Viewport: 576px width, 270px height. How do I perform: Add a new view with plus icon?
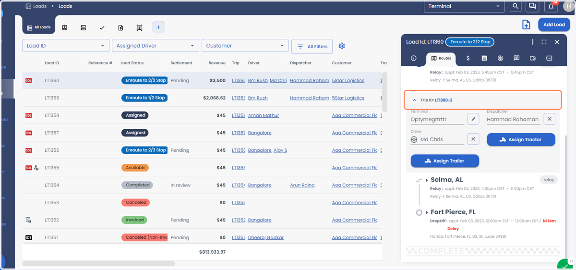point(158,27)
